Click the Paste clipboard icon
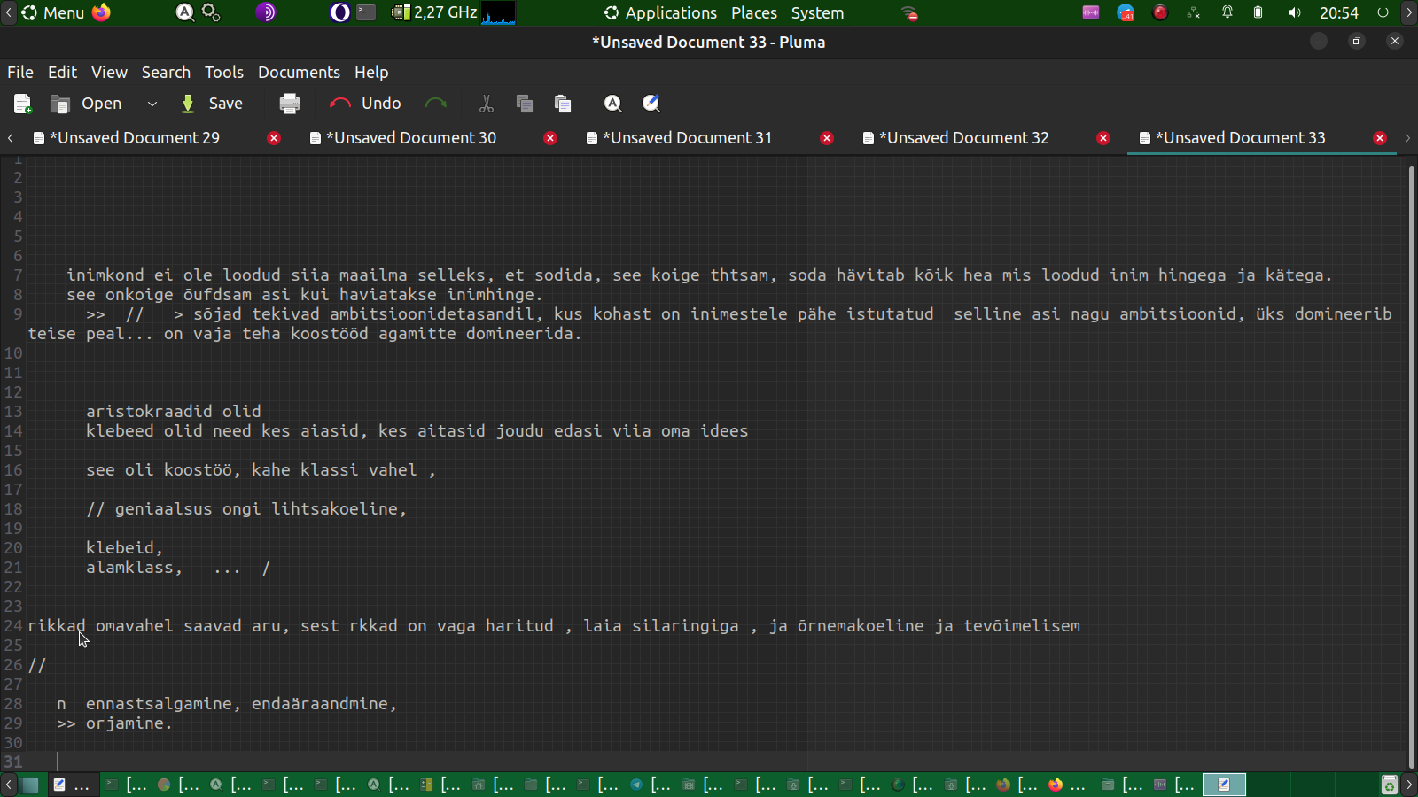The width and height of the screenshot is (1418, 797). [563, 104]
